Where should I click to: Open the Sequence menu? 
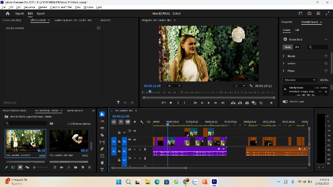point(29,7)
